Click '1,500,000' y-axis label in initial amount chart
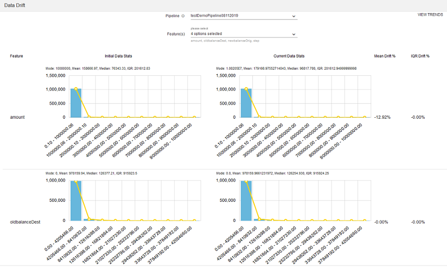 pos(56,76)
